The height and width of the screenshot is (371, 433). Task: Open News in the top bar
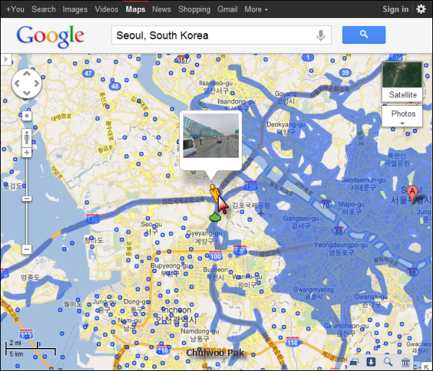tap(162, 9)
